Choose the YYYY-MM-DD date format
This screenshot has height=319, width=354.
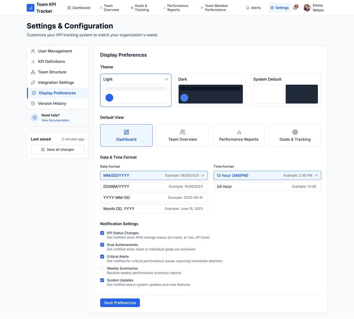[154, 197]
